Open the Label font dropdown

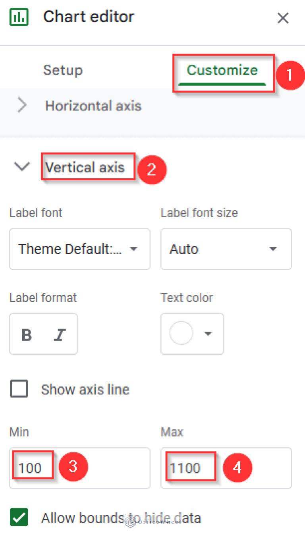tap(79, 249)
